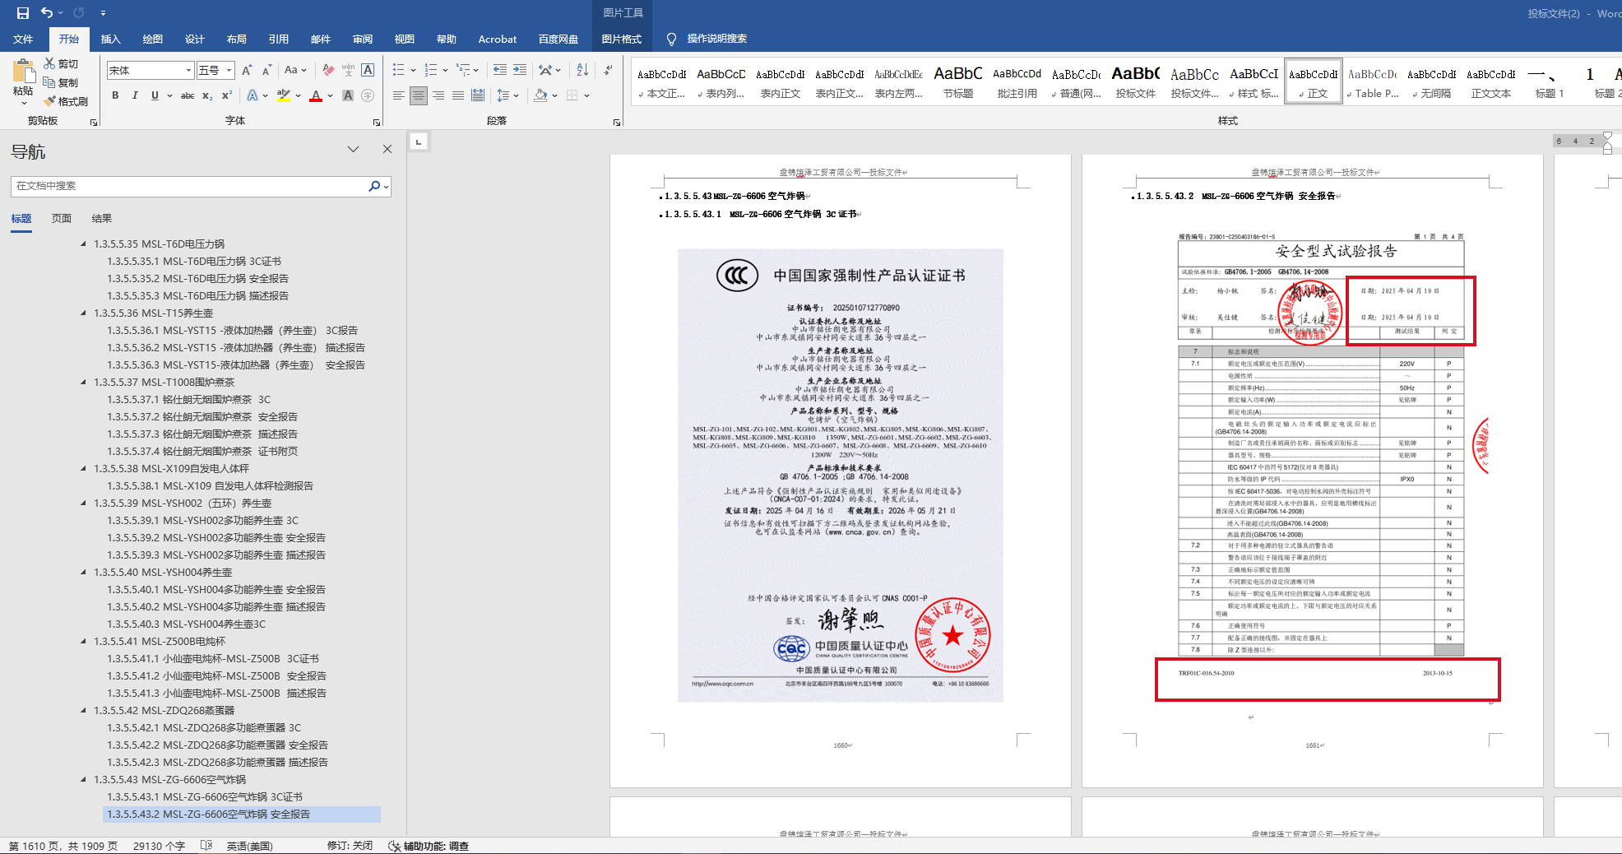Open the phonetic guide (wén) tool
Image resolution: width=1622 pixels, height=854 pixels.
click(x=348, y=71)
